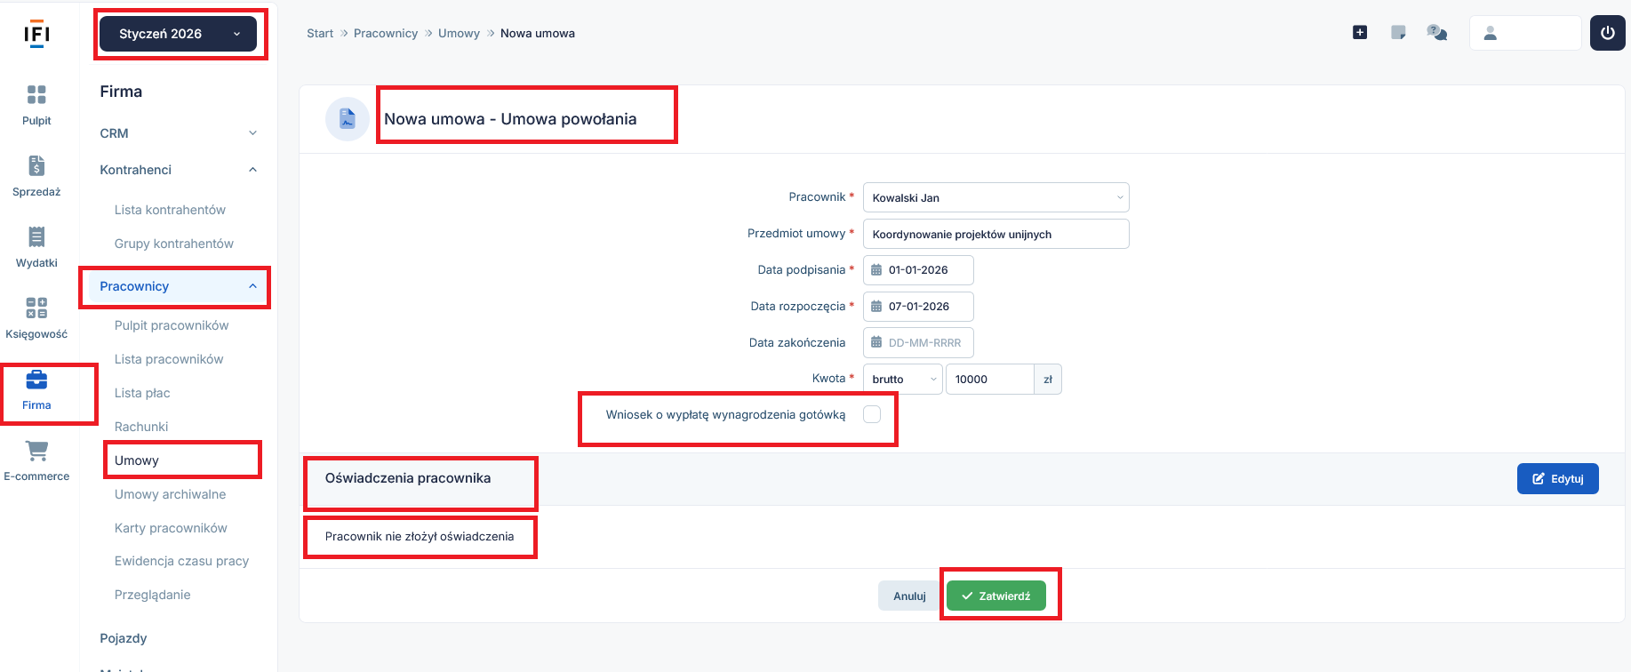Open the Sprzedaż sales module
Screen dimensions: 1631x672
36,166
